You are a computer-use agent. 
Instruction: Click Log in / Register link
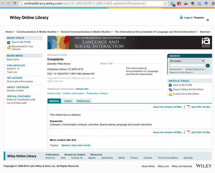click(194, 18)
